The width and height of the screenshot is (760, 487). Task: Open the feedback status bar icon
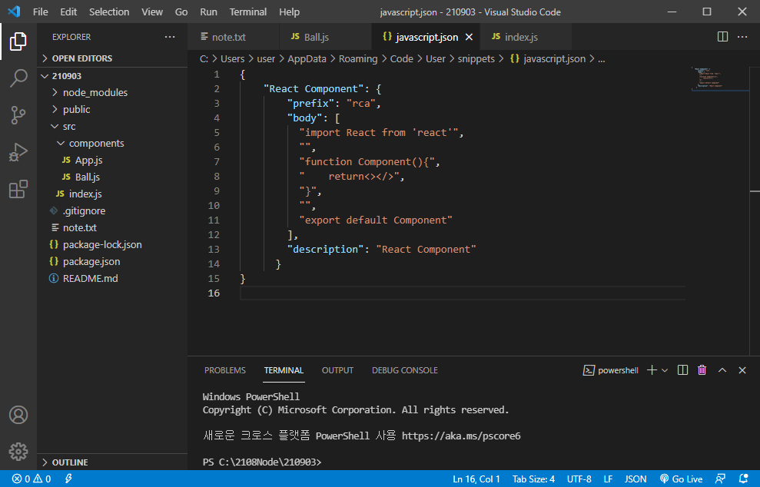pyautogui.click(x=720, y=479)
